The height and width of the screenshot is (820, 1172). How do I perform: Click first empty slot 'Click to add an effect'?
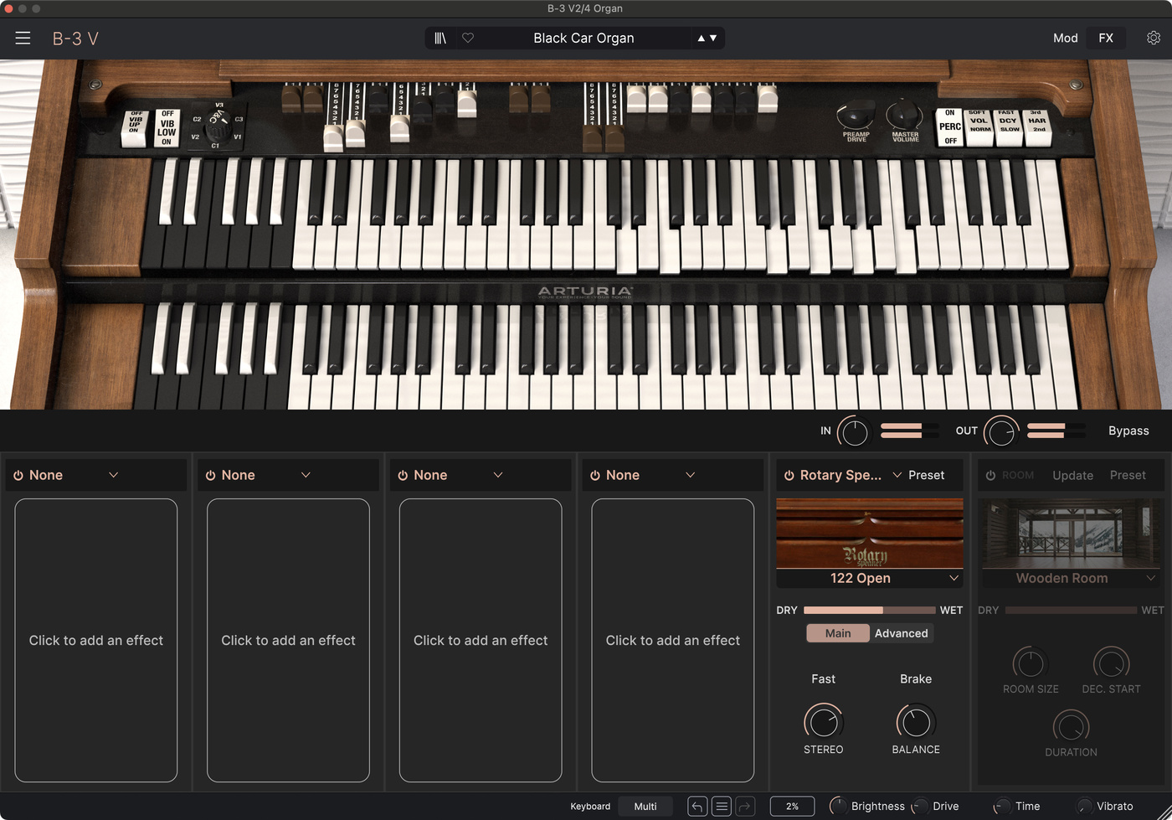pos(96,640)
